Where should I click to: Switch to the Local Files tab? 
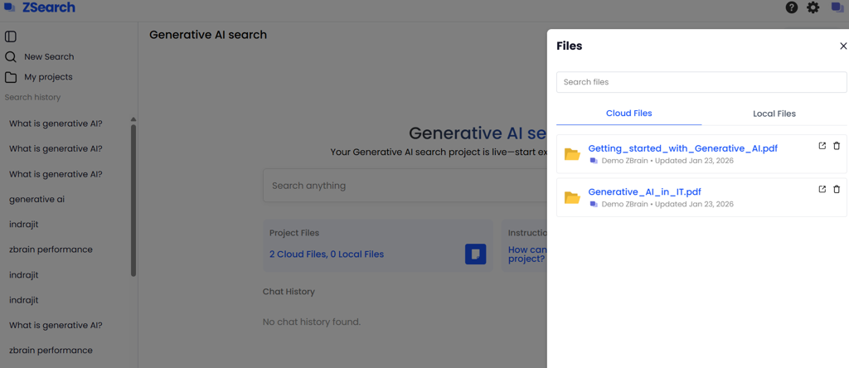[774, 114]
